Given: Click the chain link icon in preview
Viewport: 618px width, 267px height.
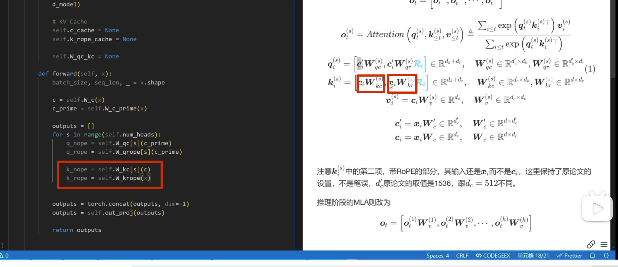Looking at the screenshot, I should 591,244.
